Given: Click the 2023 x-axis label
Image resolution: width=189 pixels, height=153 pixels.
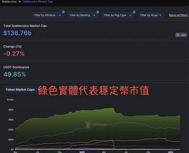Looking at the screenshot, I should [171, 152].
